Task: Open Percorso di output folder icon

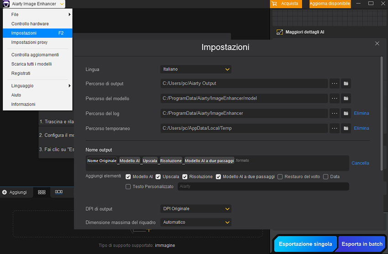Action: (x=346, y=83)
